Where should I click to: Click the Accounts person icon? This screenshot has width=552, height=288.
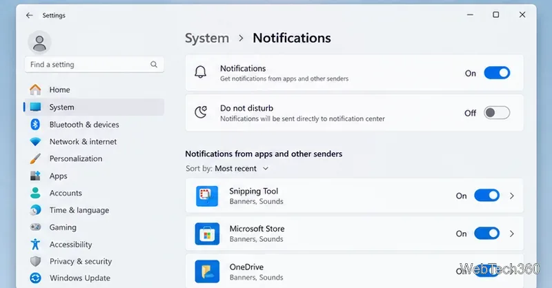(x=35, y=193)
